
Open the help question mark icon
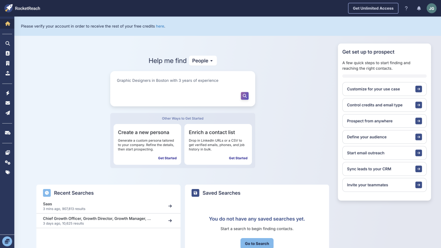406,9
